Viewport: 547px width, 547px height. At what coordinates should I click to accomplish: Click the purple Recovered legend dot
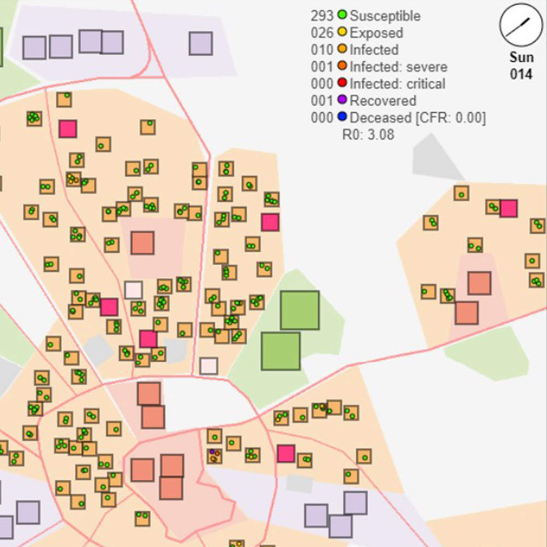click(x=342, y=101)
